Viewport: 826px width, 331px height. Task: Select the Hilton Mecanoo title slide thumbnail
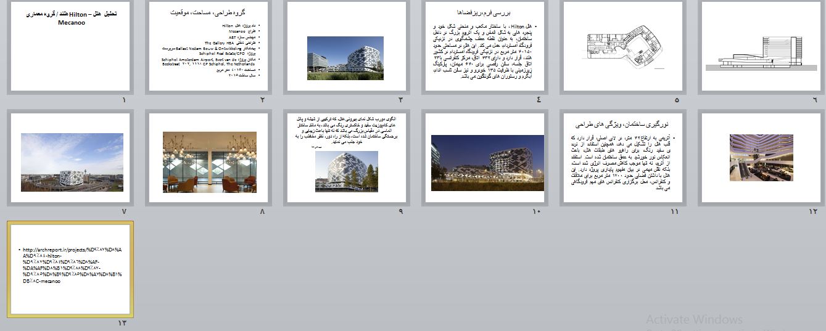tap(70, 46)
